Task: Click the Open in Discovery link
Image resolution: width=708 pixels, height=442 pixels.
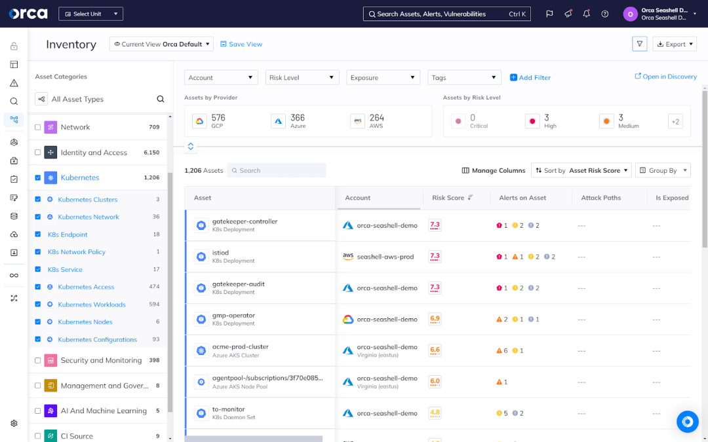Action: pyautogui.click(x=665, y=77)
